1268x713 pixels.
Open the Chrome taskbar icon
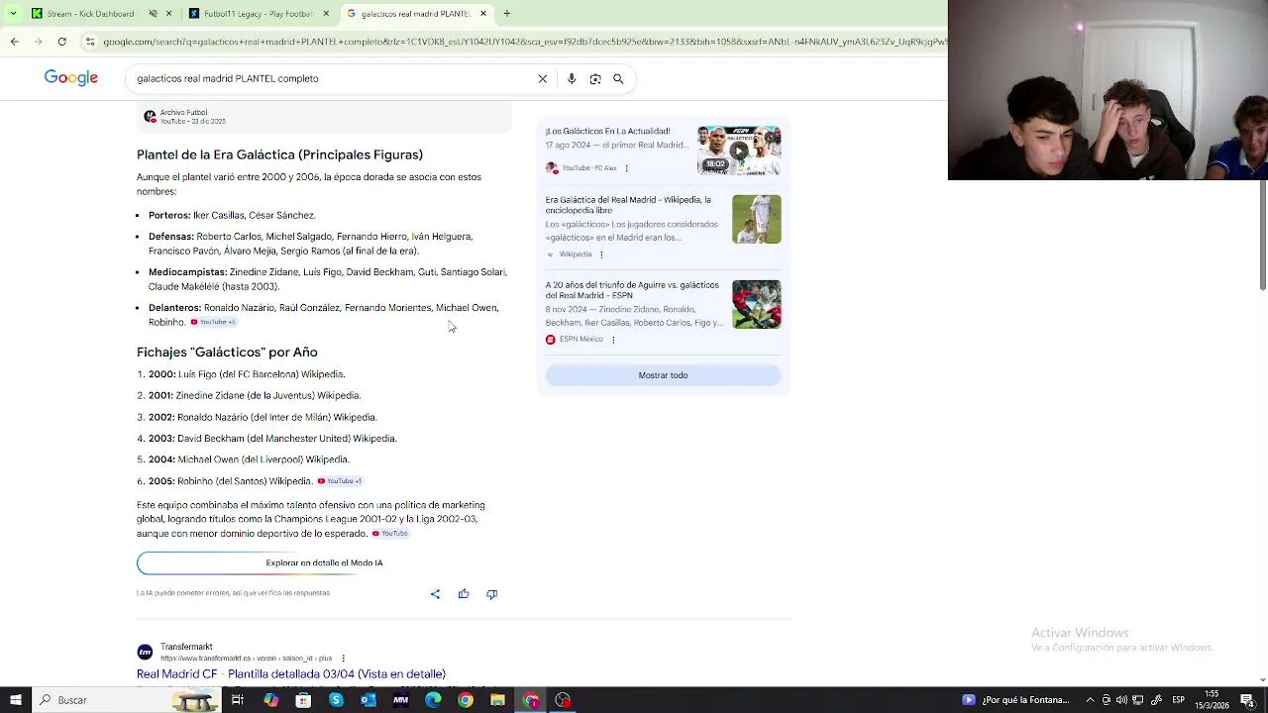466,700
